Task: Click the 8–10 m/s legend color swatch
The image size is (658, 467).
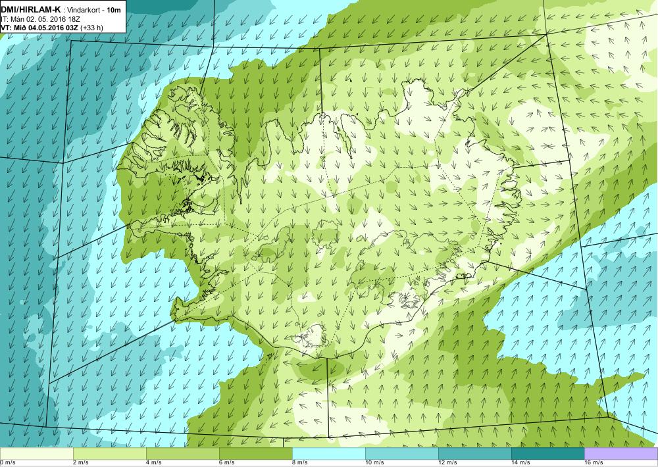Action: coord(328,454)
